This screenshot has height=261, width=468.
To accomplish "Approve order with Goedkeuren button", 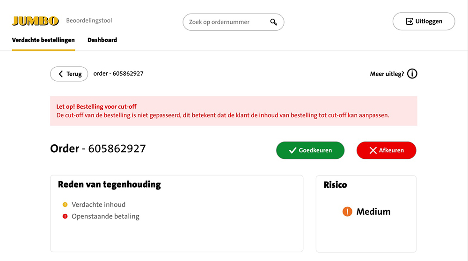I will (310, 150).
